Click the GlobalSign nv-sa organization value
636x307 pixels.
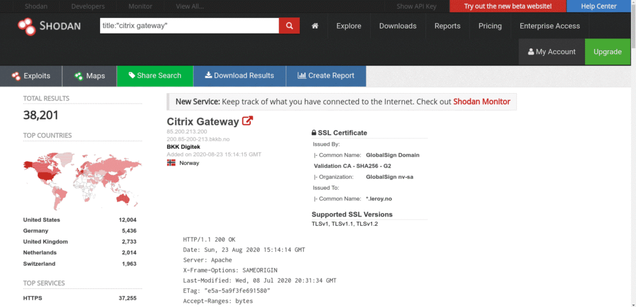pos(389,177)
